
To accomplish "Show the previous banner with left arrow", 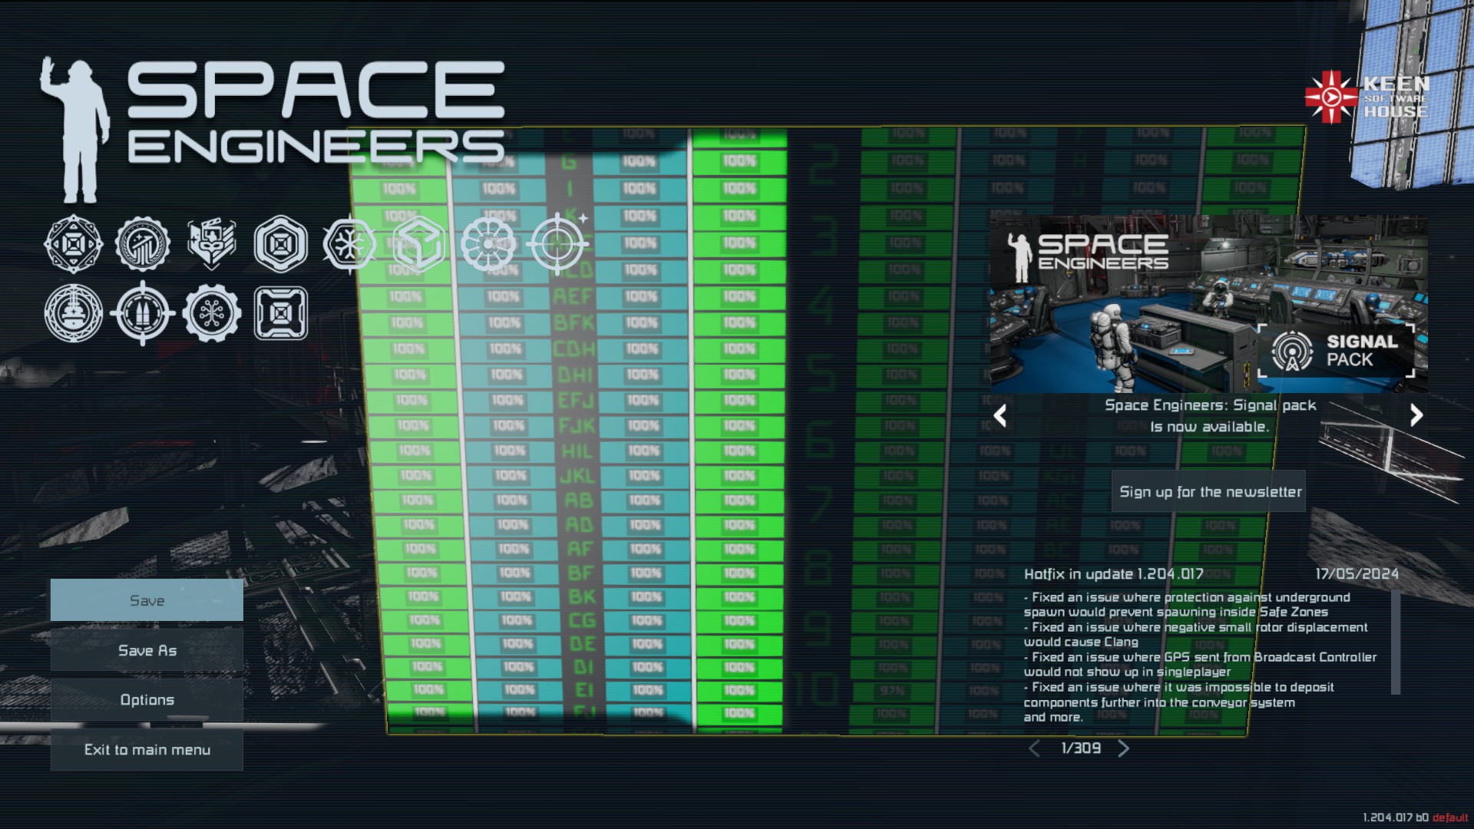I will 1000,415.
